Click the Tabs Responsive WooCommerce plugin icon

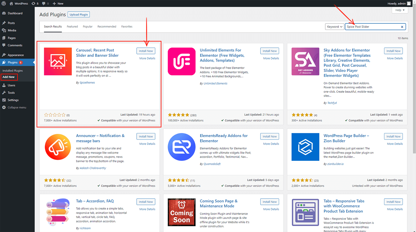pyautogui.click(x=305, y=212)
